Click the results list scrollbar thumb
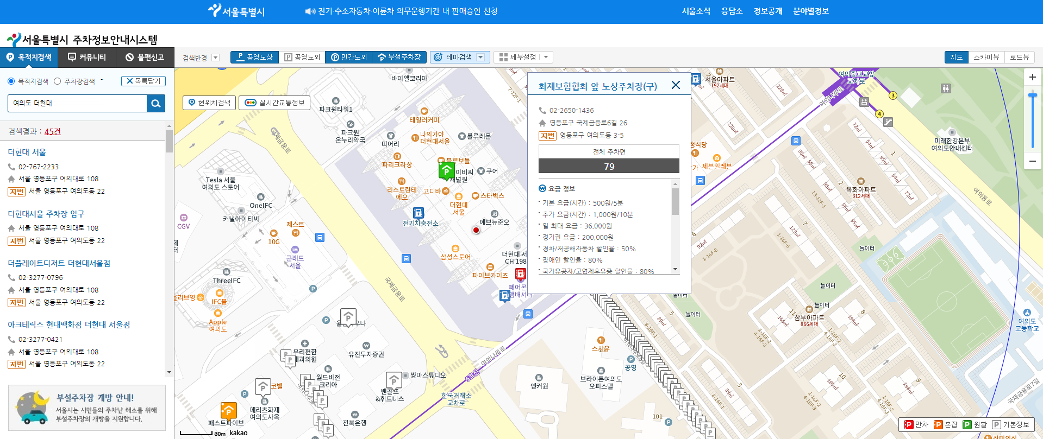1043x439 pixels. [169, 141]
